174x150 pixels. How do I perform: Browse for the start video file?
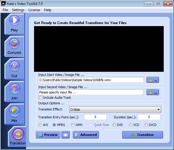(x=153, y=80)
